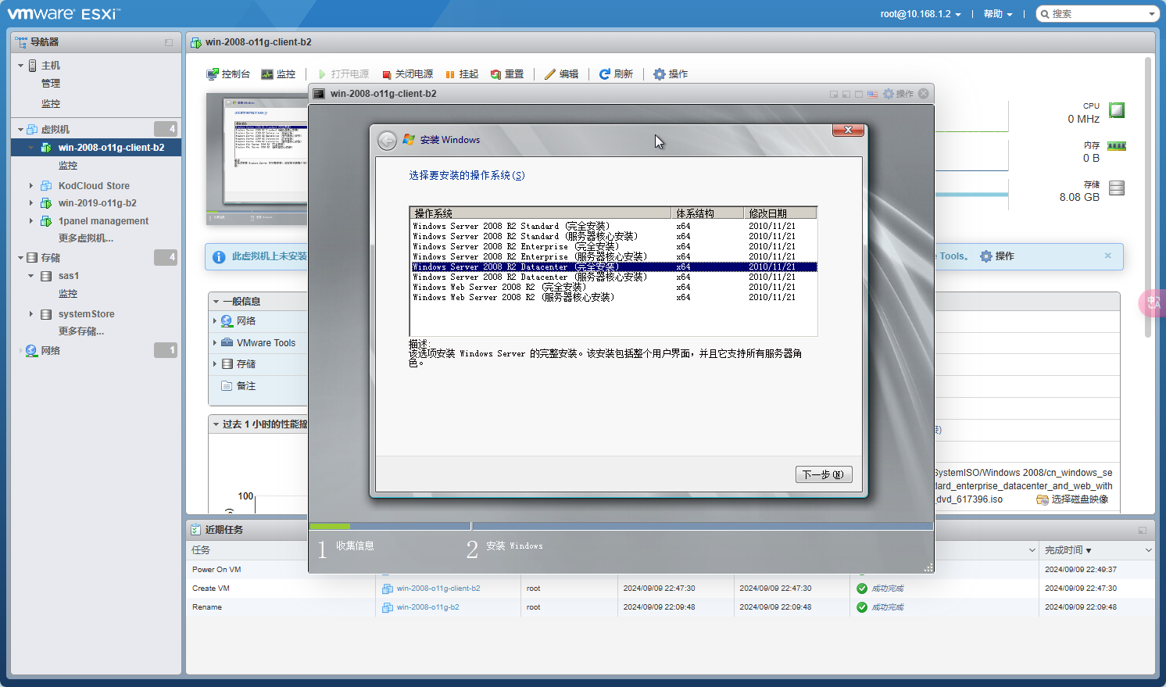1166x687 pixels.
Task: Open the 控制台 console from the VM toolbar
Action: pyautogui.click(x=228, y=74)
